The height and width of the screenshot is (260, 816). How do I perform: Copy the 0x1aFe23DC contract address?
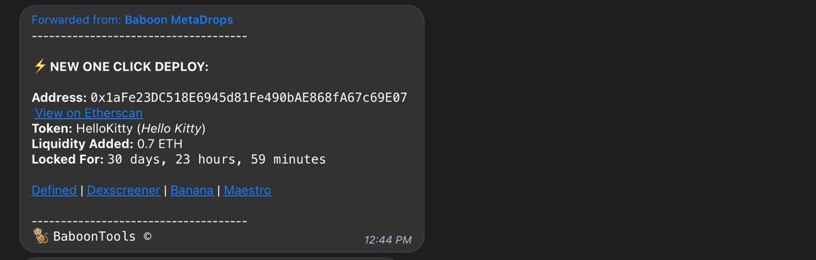click(249, 97)
